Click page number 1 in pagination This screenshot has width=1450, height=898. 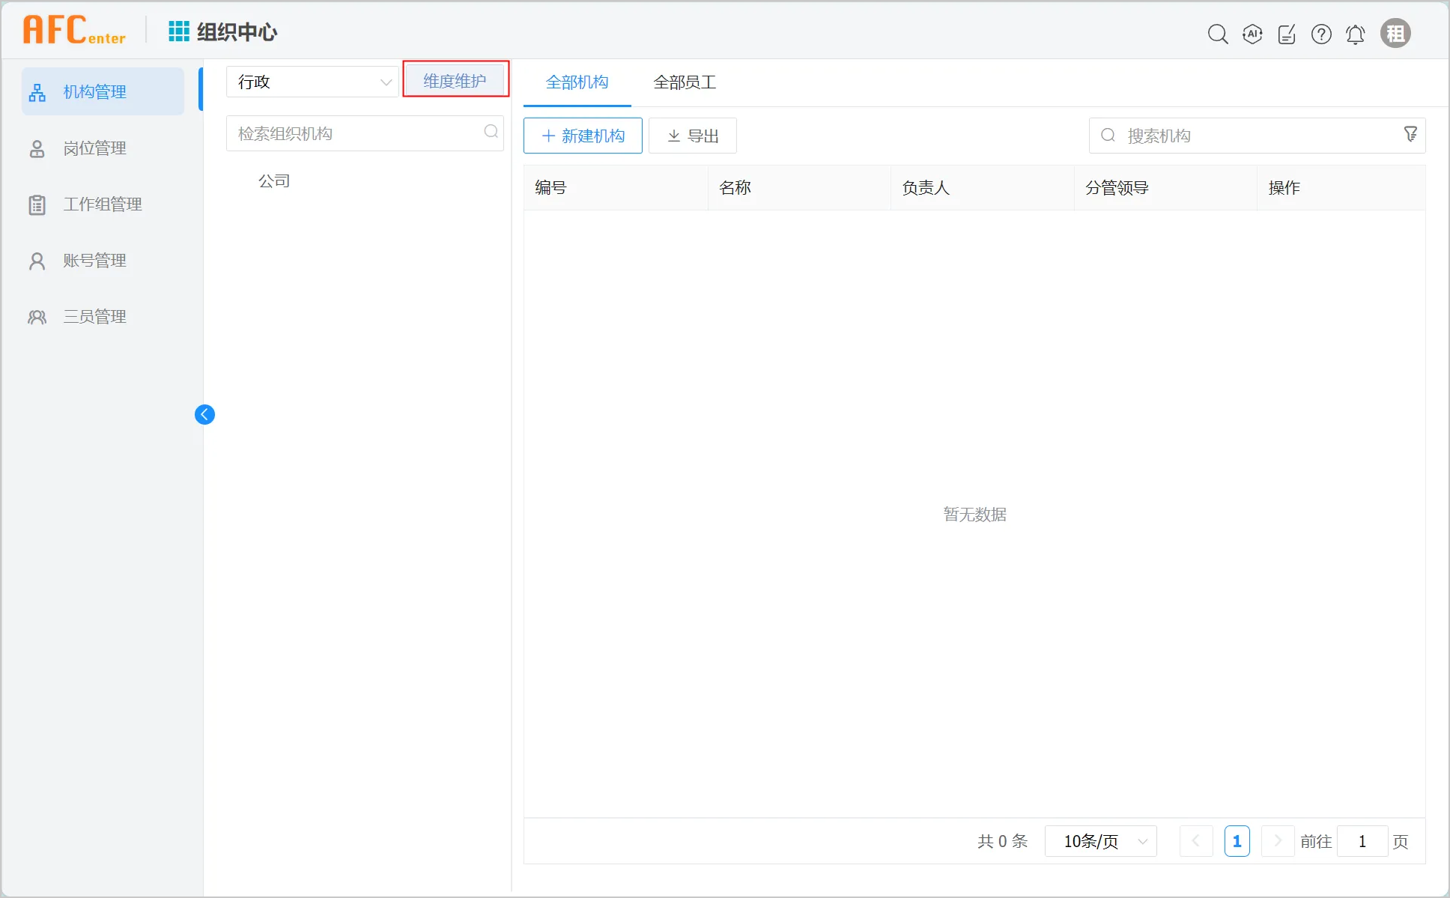pos(1237,841)
